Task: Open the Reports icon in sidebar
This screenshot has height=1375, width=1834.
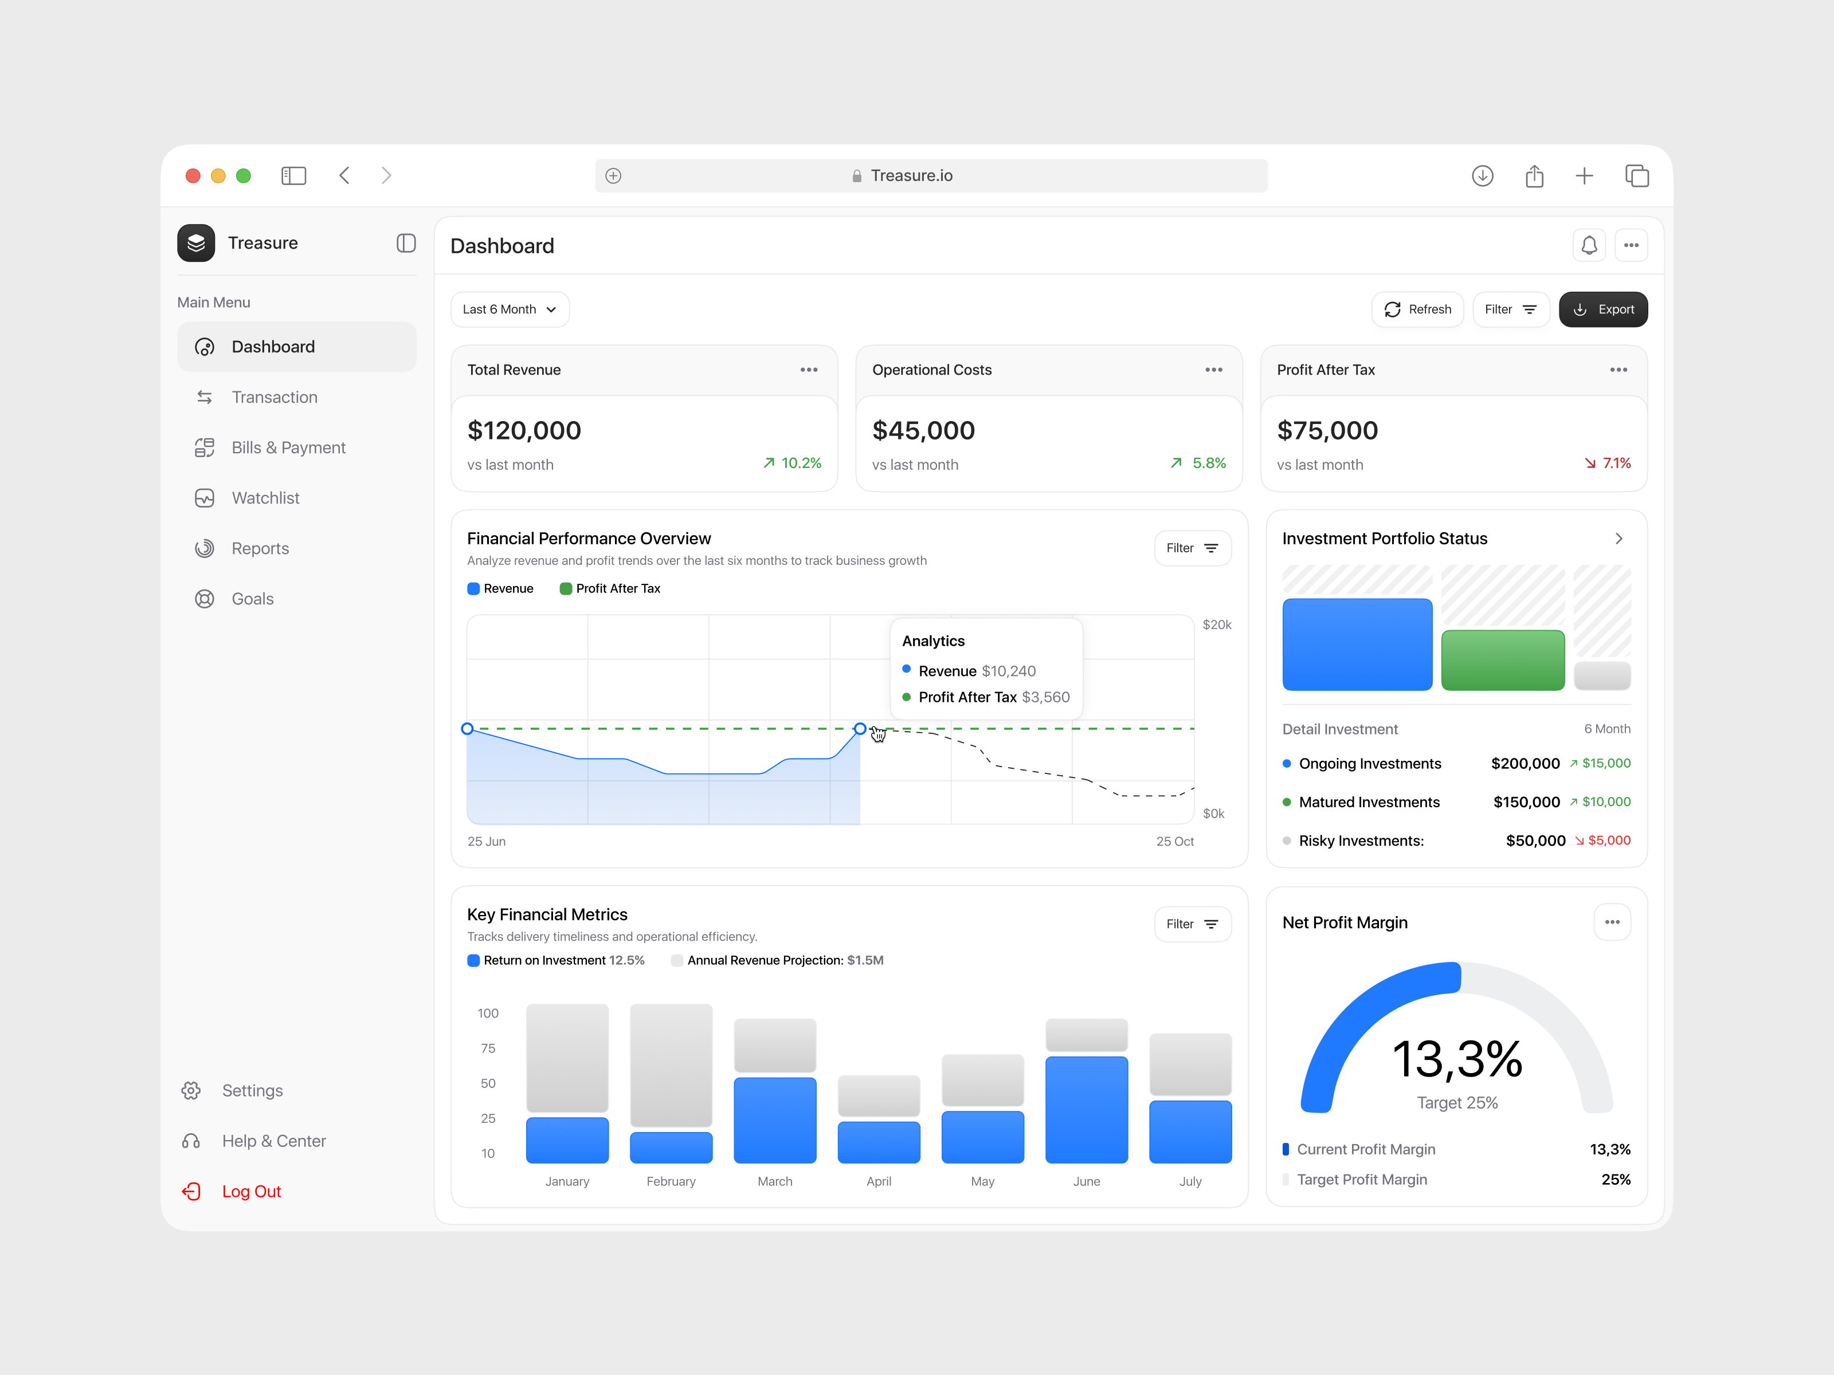Action: (x=205, y=548)
